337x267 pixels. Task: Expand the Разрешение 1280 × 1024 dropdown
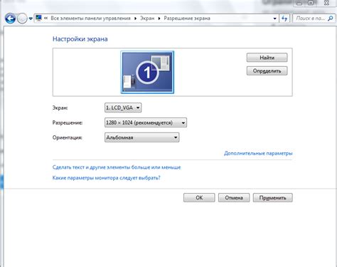point(146,122)
